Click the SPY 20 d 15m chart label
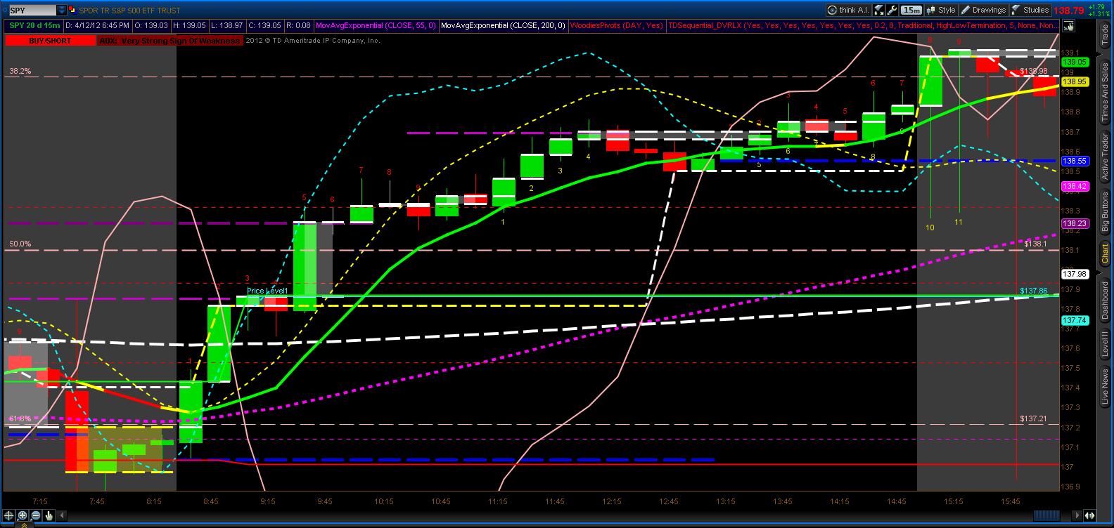Image resolution: width=1114 pixels, height=528 pixels. (x=34, y=25)
